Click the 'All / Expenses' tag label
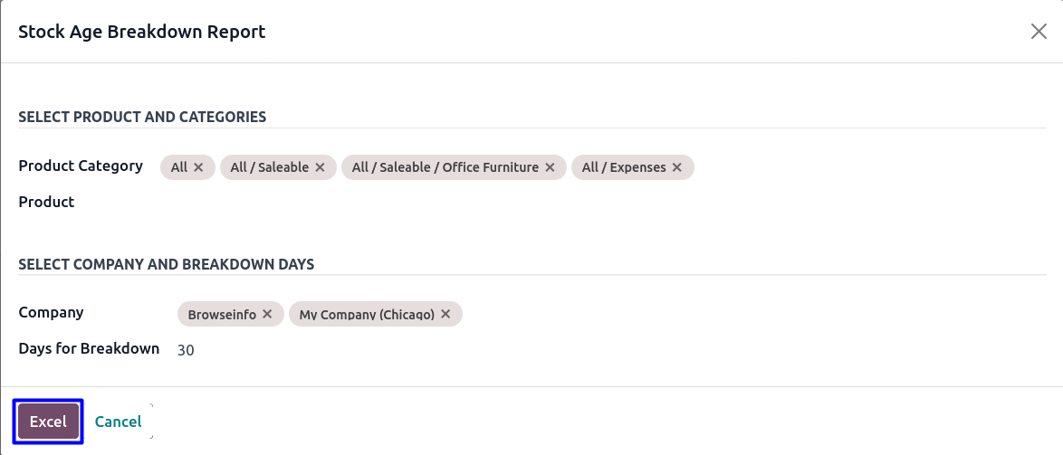 (x=624, y=167)
